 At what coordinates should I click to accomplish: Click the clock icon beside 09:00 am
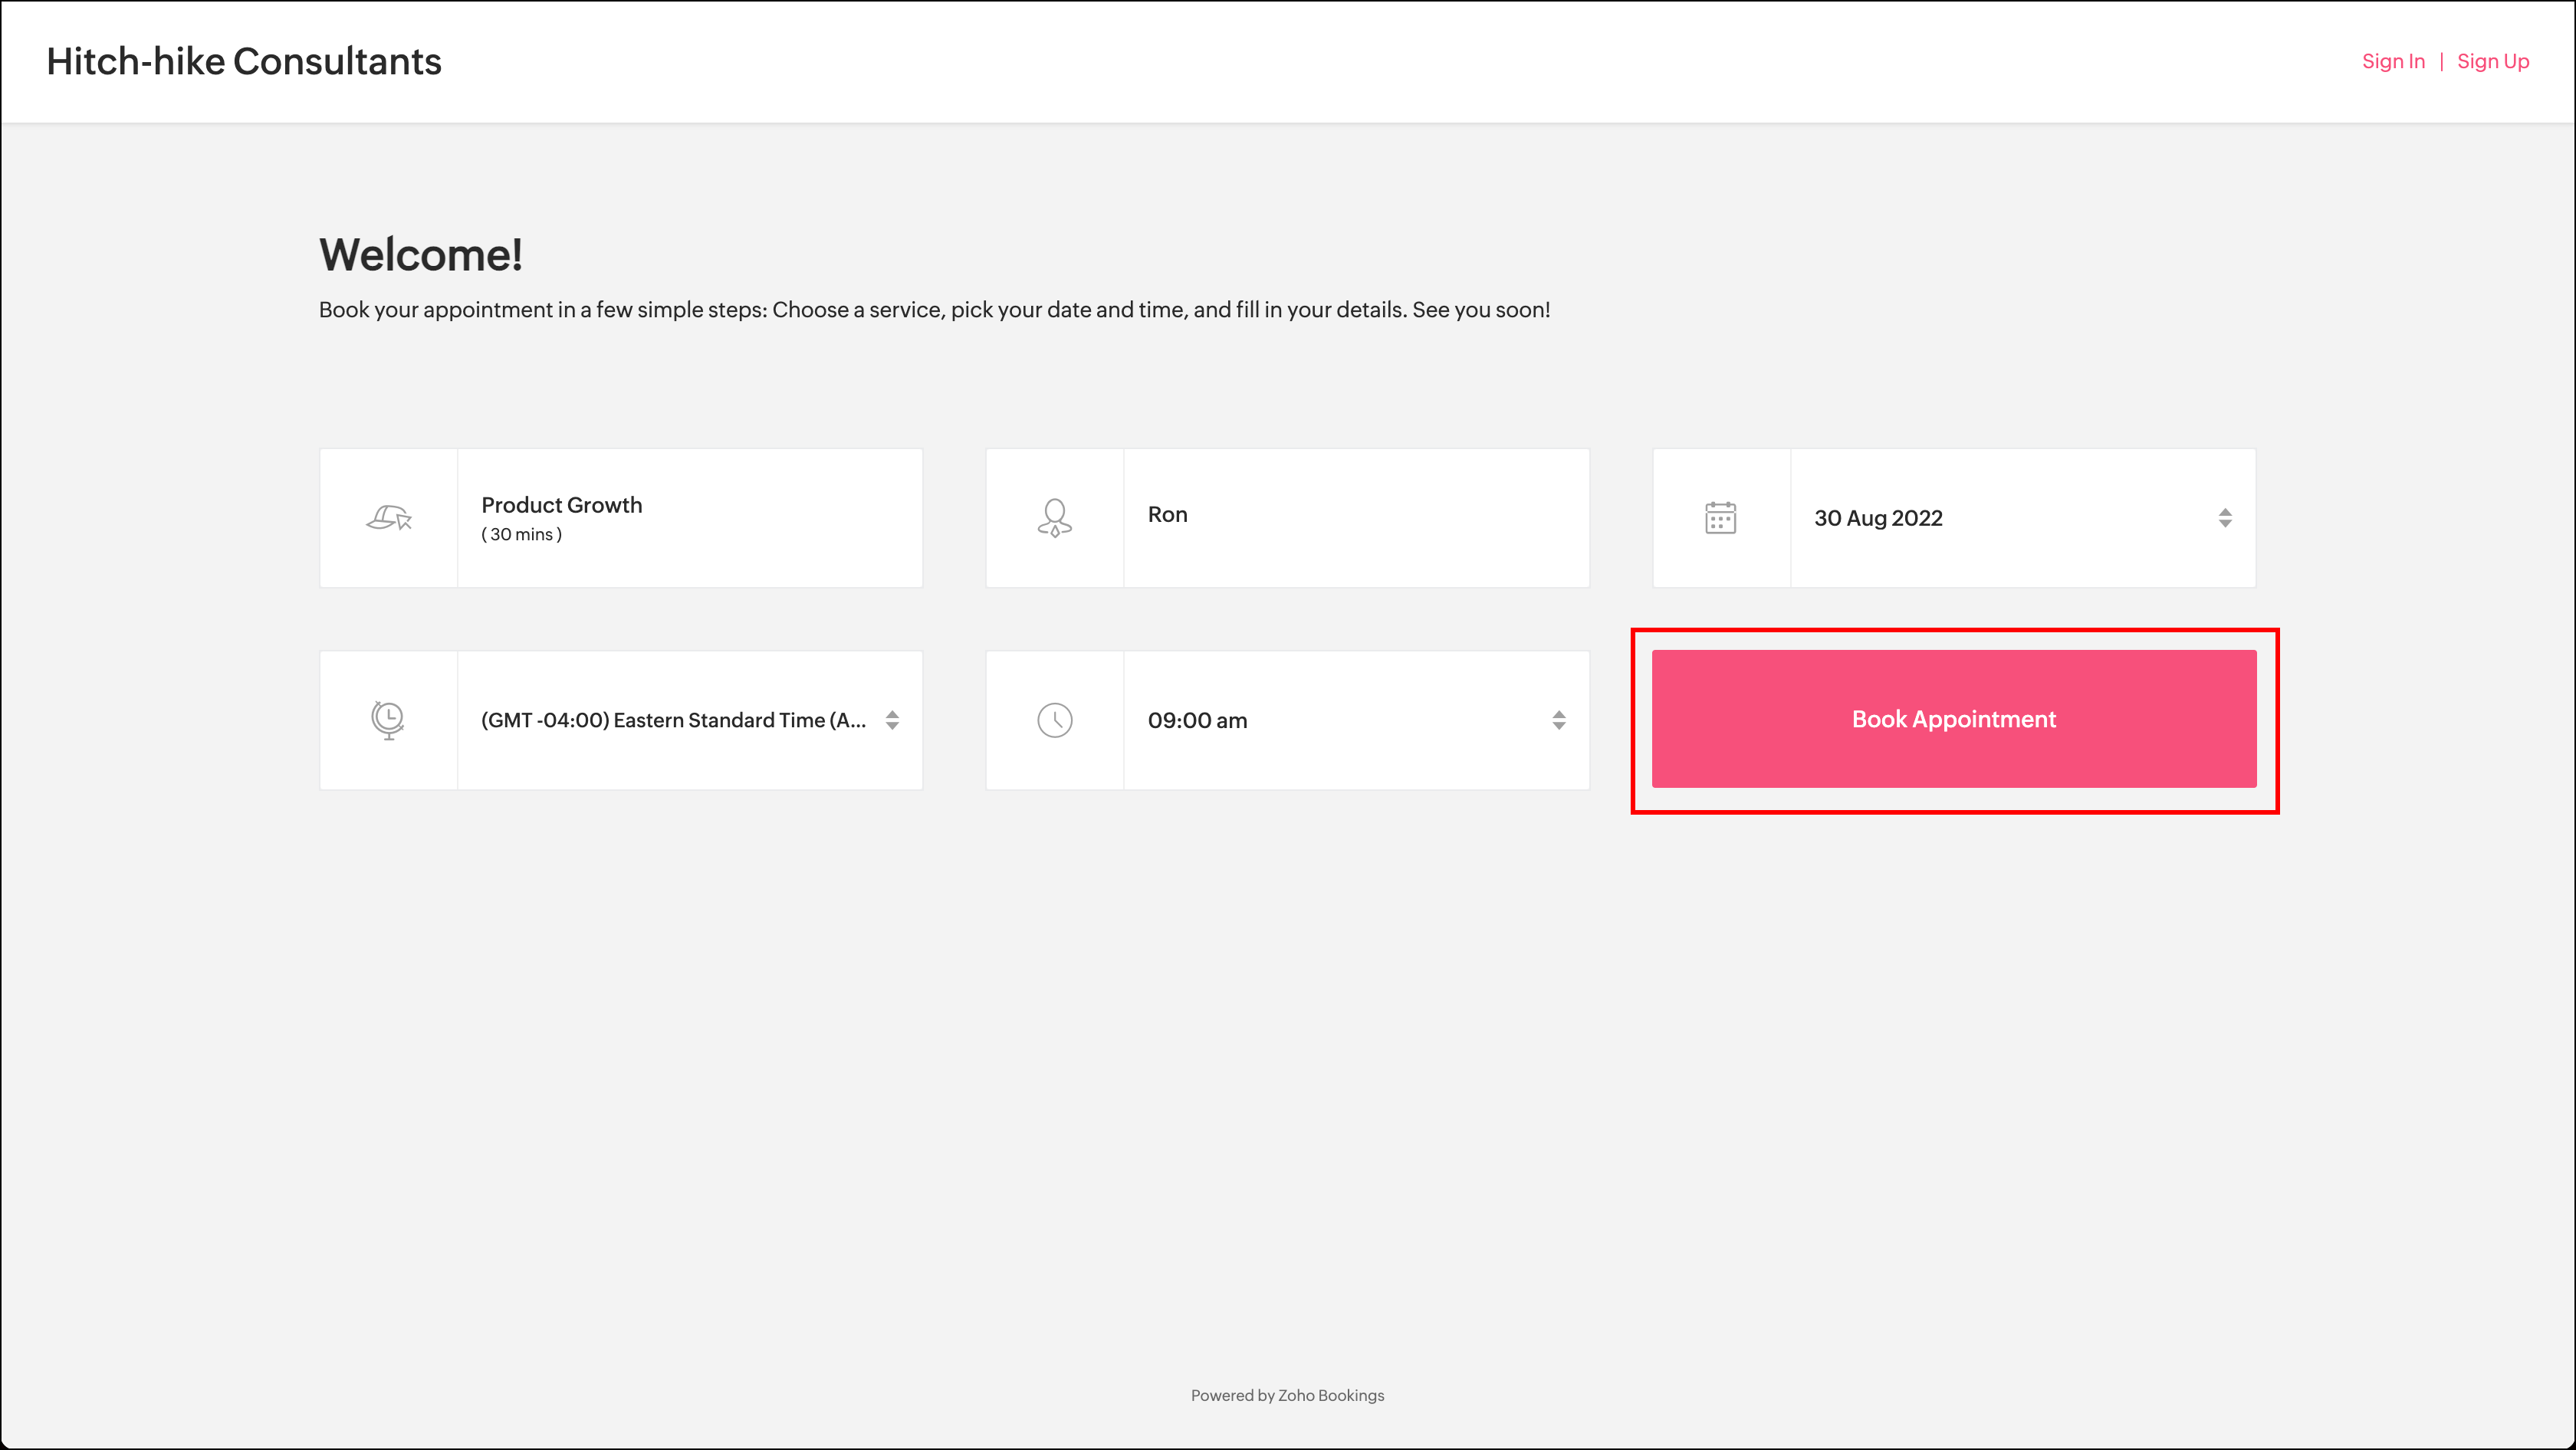(1054, 720)
